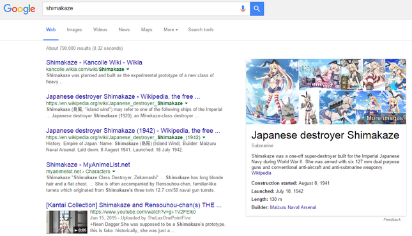Click Launched: July 18, 1942 fact

click(277, 191)
